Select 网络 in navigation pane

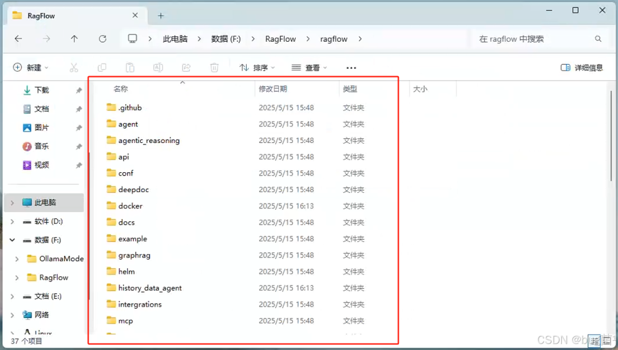click(x=41, y=315)
